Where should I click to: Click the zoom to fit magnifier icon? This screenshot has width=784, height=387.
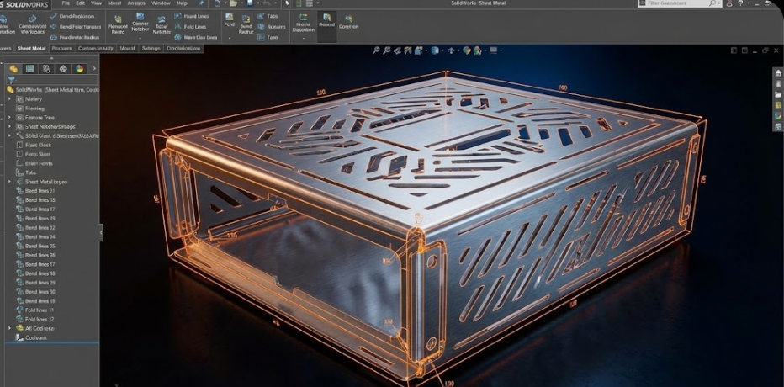(x=377, y=50)
